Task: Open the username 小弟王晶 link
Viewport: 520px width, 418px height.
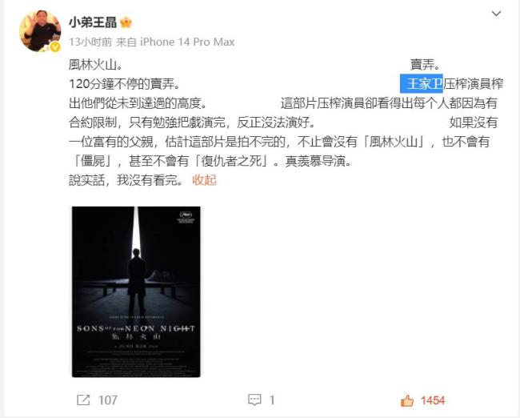Action: pos(93,22)
